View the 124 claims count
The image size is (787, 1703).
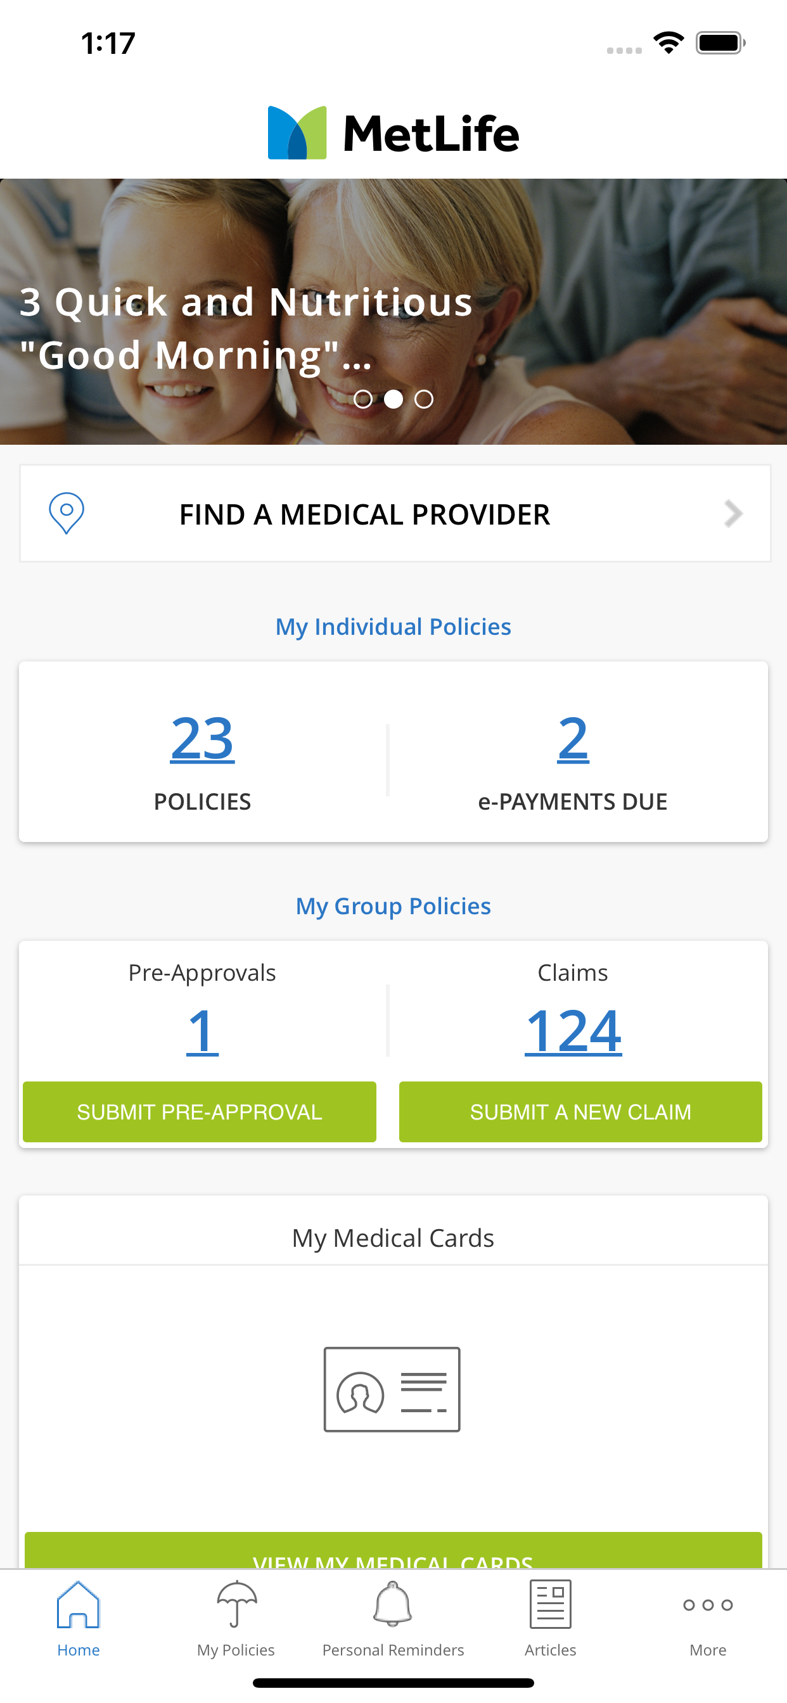(x=573, y=1031)
